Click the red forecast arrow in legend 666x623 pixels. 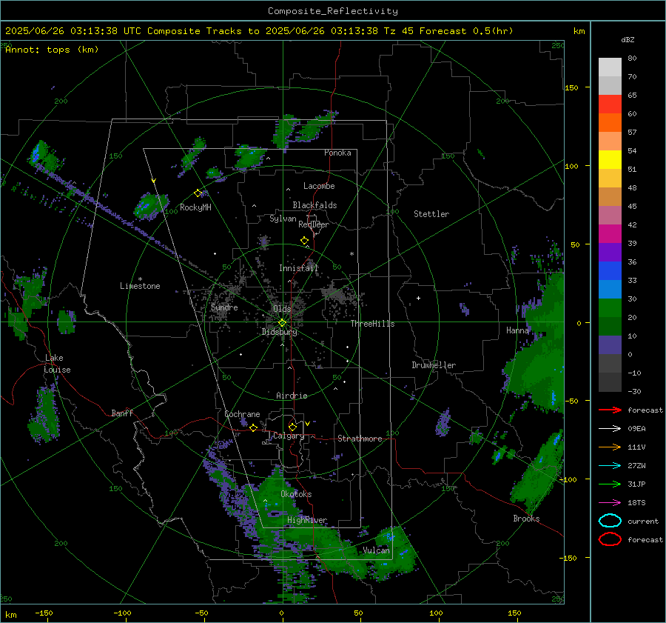(x=610, y=410)
